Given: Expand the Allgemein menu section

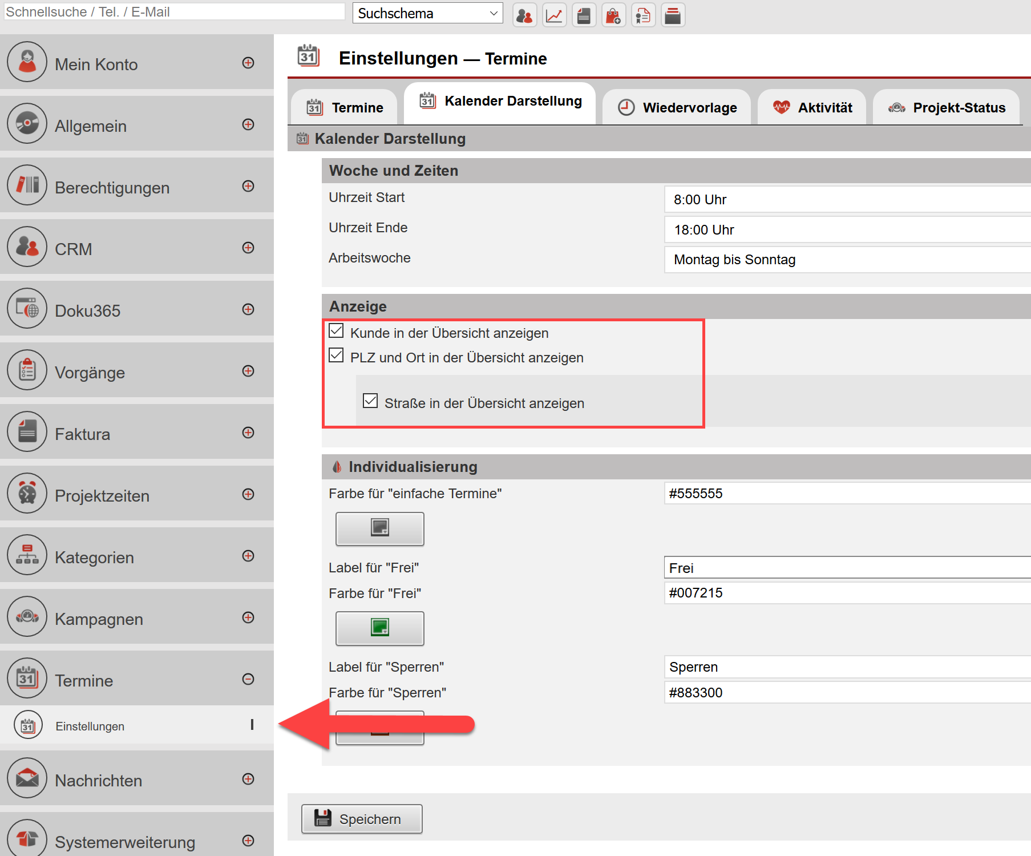Looking at the screenshot, I should pyautogui.click(x=248, y=124).
